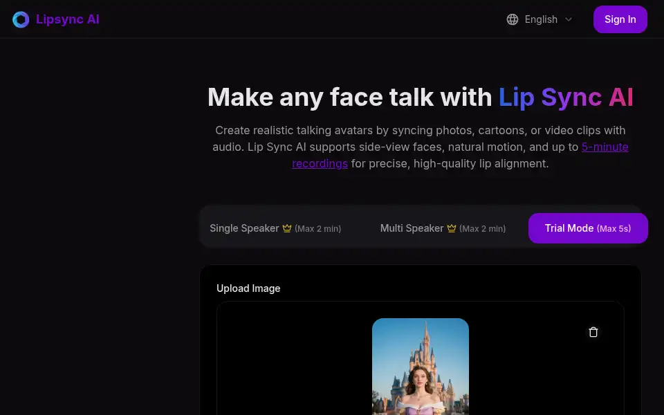The height and width of the screenshot is (415, 664).
Task: Select the Trial Mode tab
Action: (588, 228)
